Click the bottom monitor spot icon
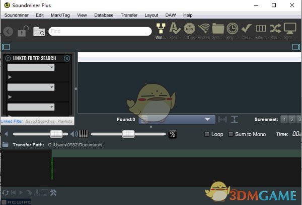Image resolution: width=302 pixels, height=205 pixels. [45, 192]
